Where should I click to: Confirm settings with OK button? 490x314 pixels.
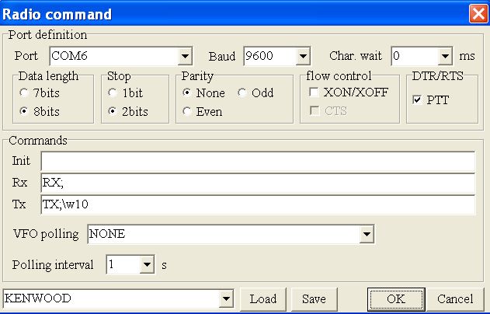395,299
